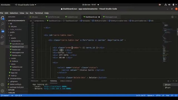Collapse the views folder

[13, 64]
